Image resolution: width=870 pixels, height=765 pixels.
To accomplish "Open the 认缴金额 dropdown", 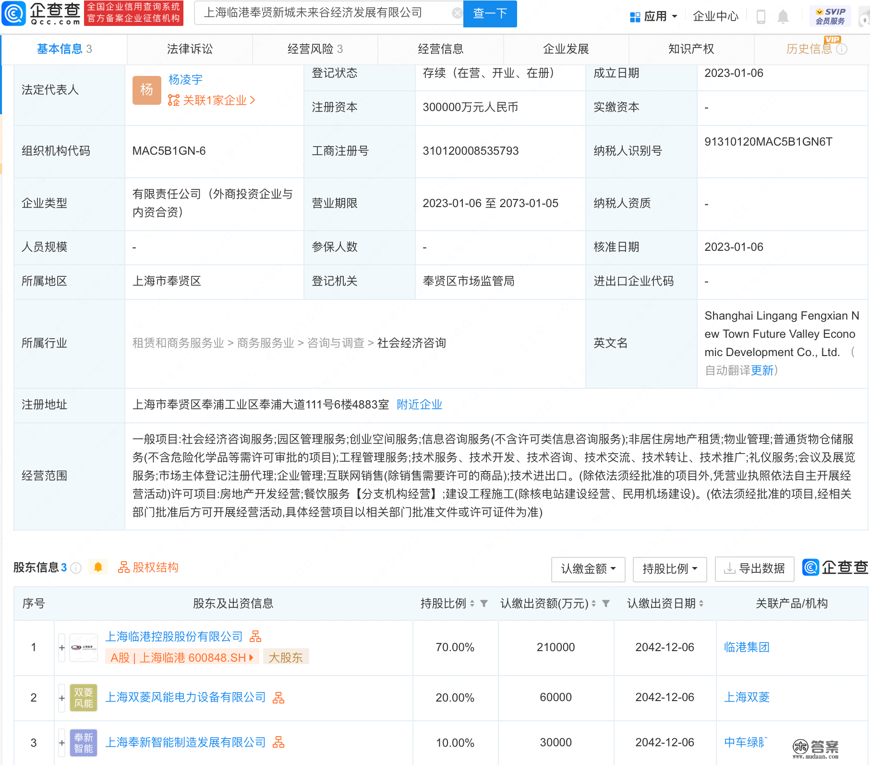I will pyautogui.click(x=588, y=569).
